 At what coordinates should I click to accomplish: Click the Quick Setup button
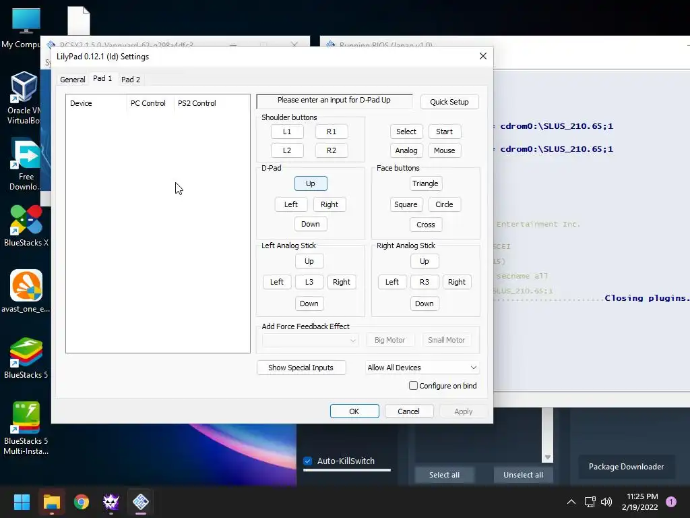pyautogui.click(x=449, y=102)
